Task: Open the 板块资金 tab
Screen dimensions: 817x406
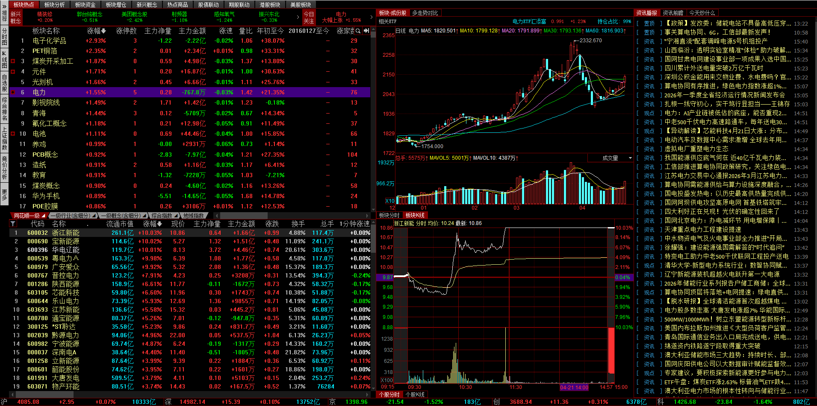Action: 85,5
